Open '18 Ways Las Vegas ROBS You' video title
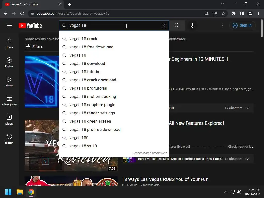The width and height of the screenshot is (264, 198). point(165,179)
